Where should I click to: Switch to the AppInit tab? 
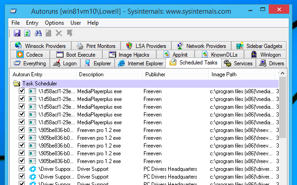[175, 54]
